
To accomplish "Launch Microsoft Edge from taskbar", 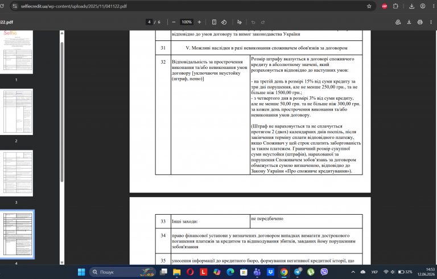I will point(230,272).
